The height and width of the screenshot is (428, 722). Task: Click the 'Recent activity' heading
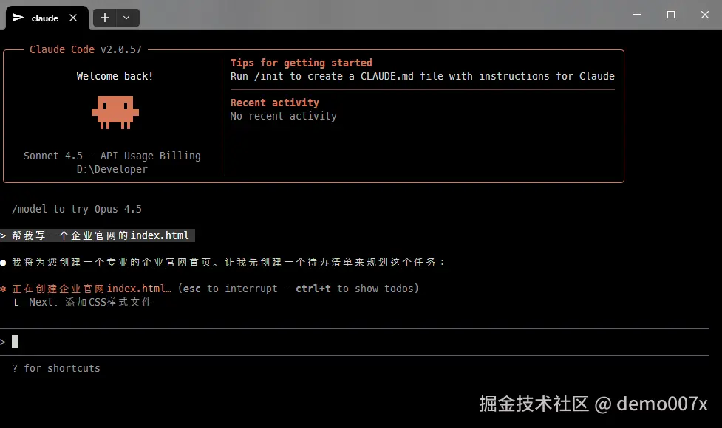click(274, 103)
